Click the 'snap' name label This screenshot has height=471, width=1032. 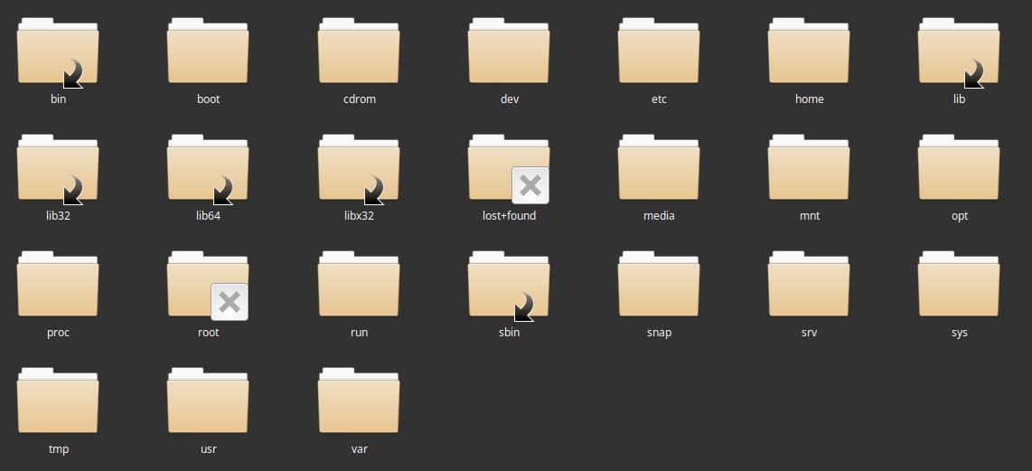click(x=659, y=333)
